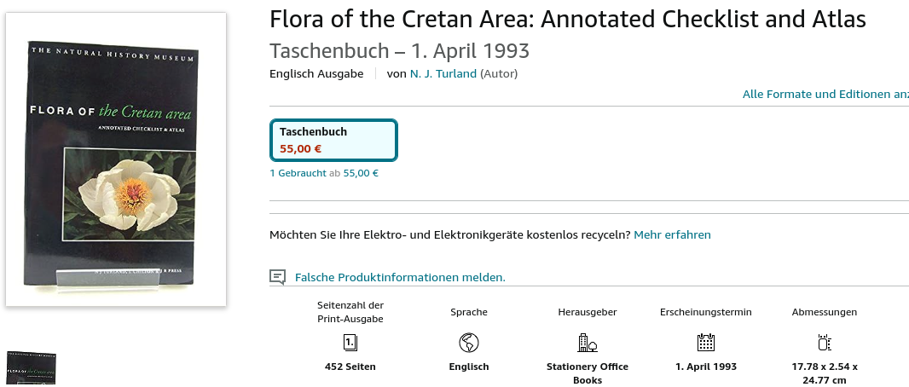
Task: Click the dimensions icon under Abmessungen
Action: (x=824, y=343)
